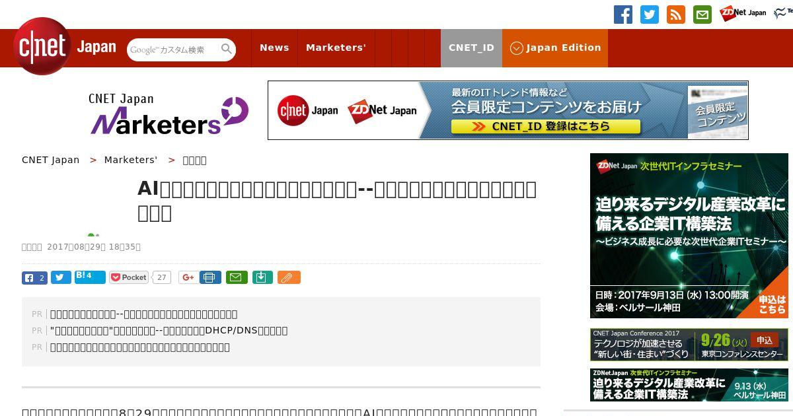This screenshot has height=416, width=793.
Task: Open the Japan Edition dropdown
Action: (555, 48)
